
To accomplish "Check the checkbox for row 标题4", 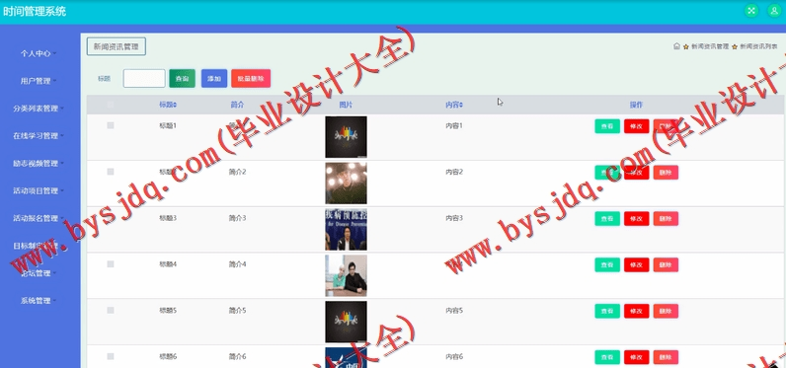I will (x=111, y=263).
